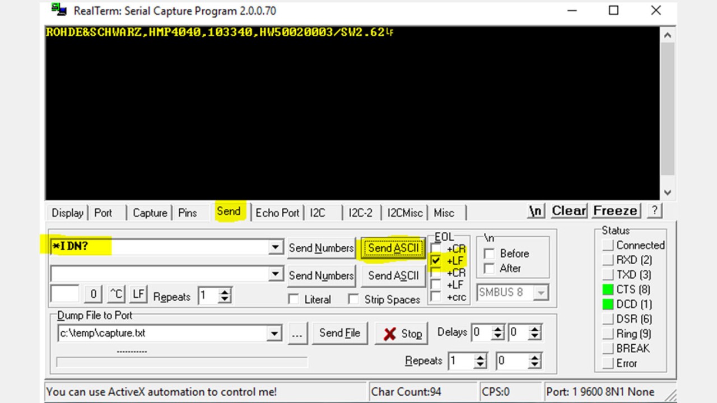Enable second row +LF checkbox
This screenshot has width=717, height=403.
tap(435, 285)
